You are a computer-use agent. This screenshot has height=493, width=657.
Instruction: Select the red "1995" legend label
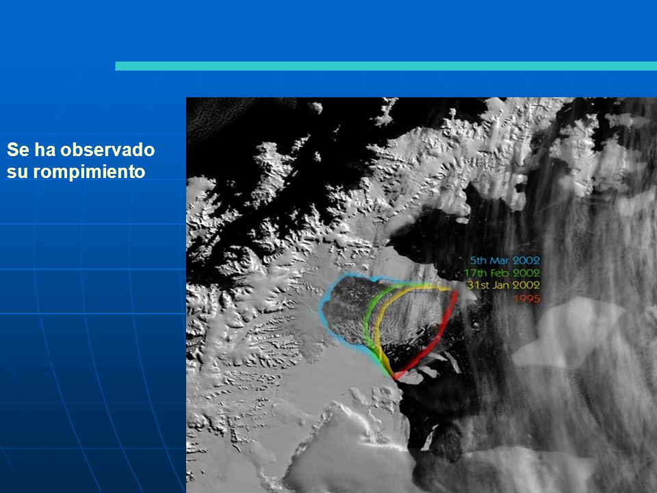pyautogui.click(x=527, y=299)
